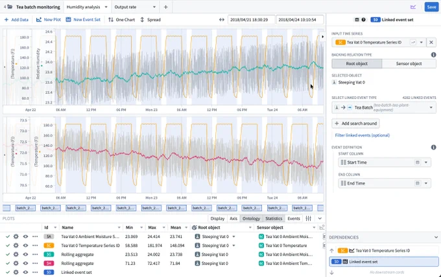Viewport: 441px width, 277px height.
Task: Open the Statistics tab in plots panel
Action: click(x=274, y=218)
